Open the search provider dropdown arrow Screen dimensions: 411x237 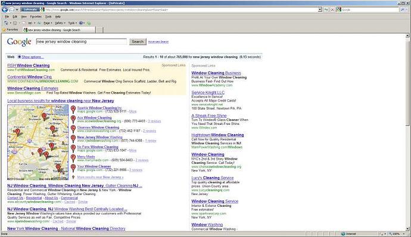click(x=407, y=10)
